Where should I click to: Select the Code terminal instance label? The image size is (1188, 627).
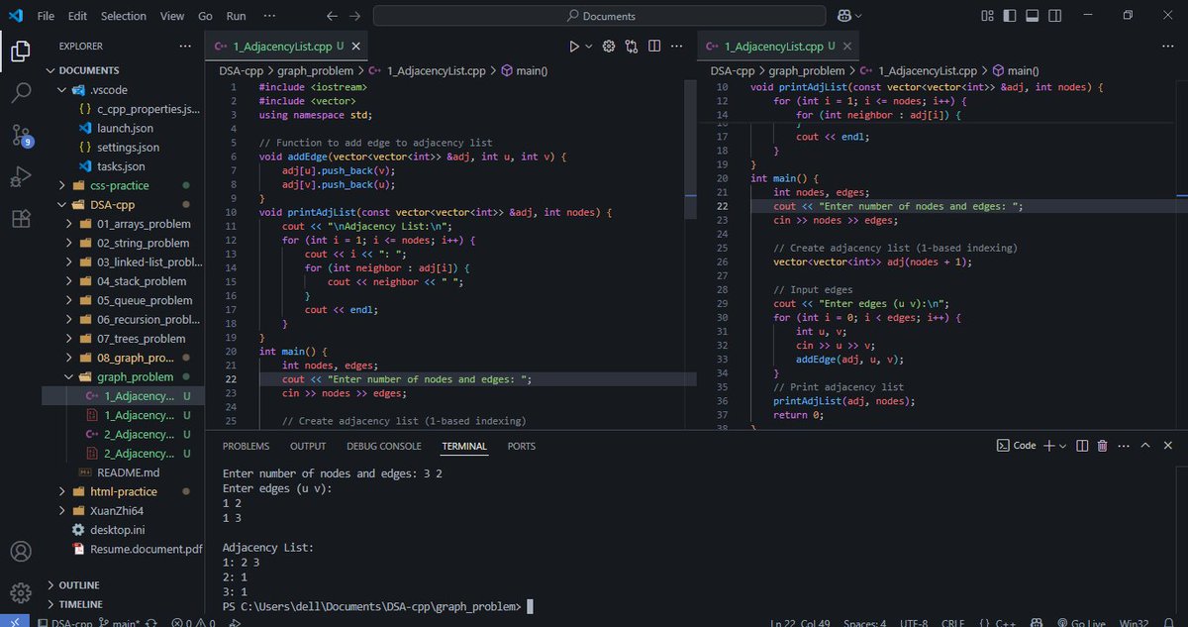pos(1016,446)
